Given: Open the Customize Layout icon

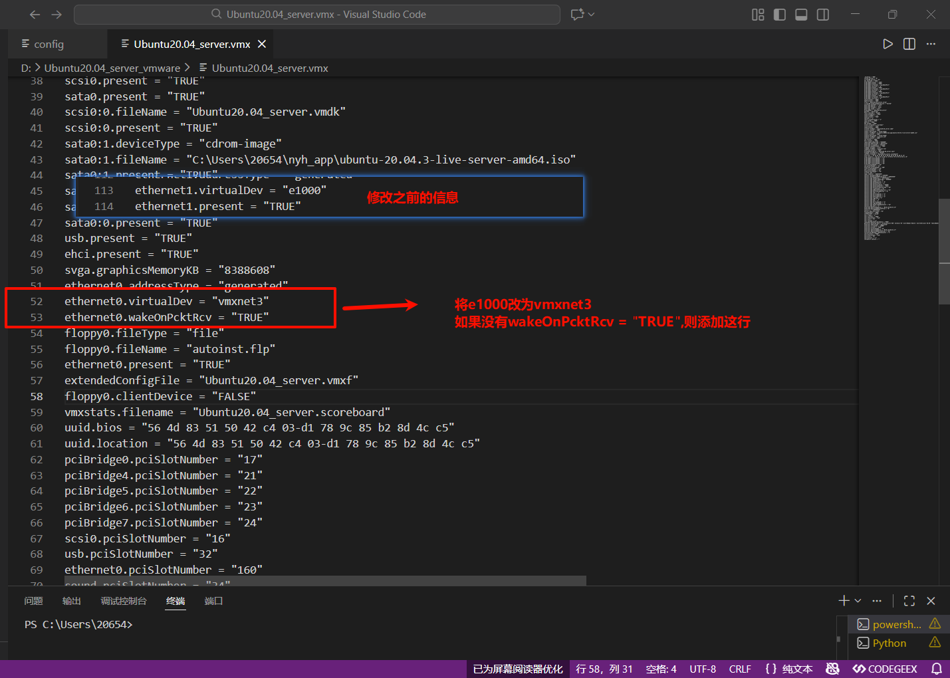Looking at the screenshot, I should [x=758, y=14].
